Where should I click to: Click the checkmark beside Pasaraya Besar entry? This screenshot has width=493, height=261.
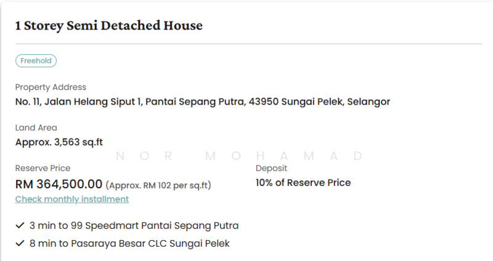[19, 244]
